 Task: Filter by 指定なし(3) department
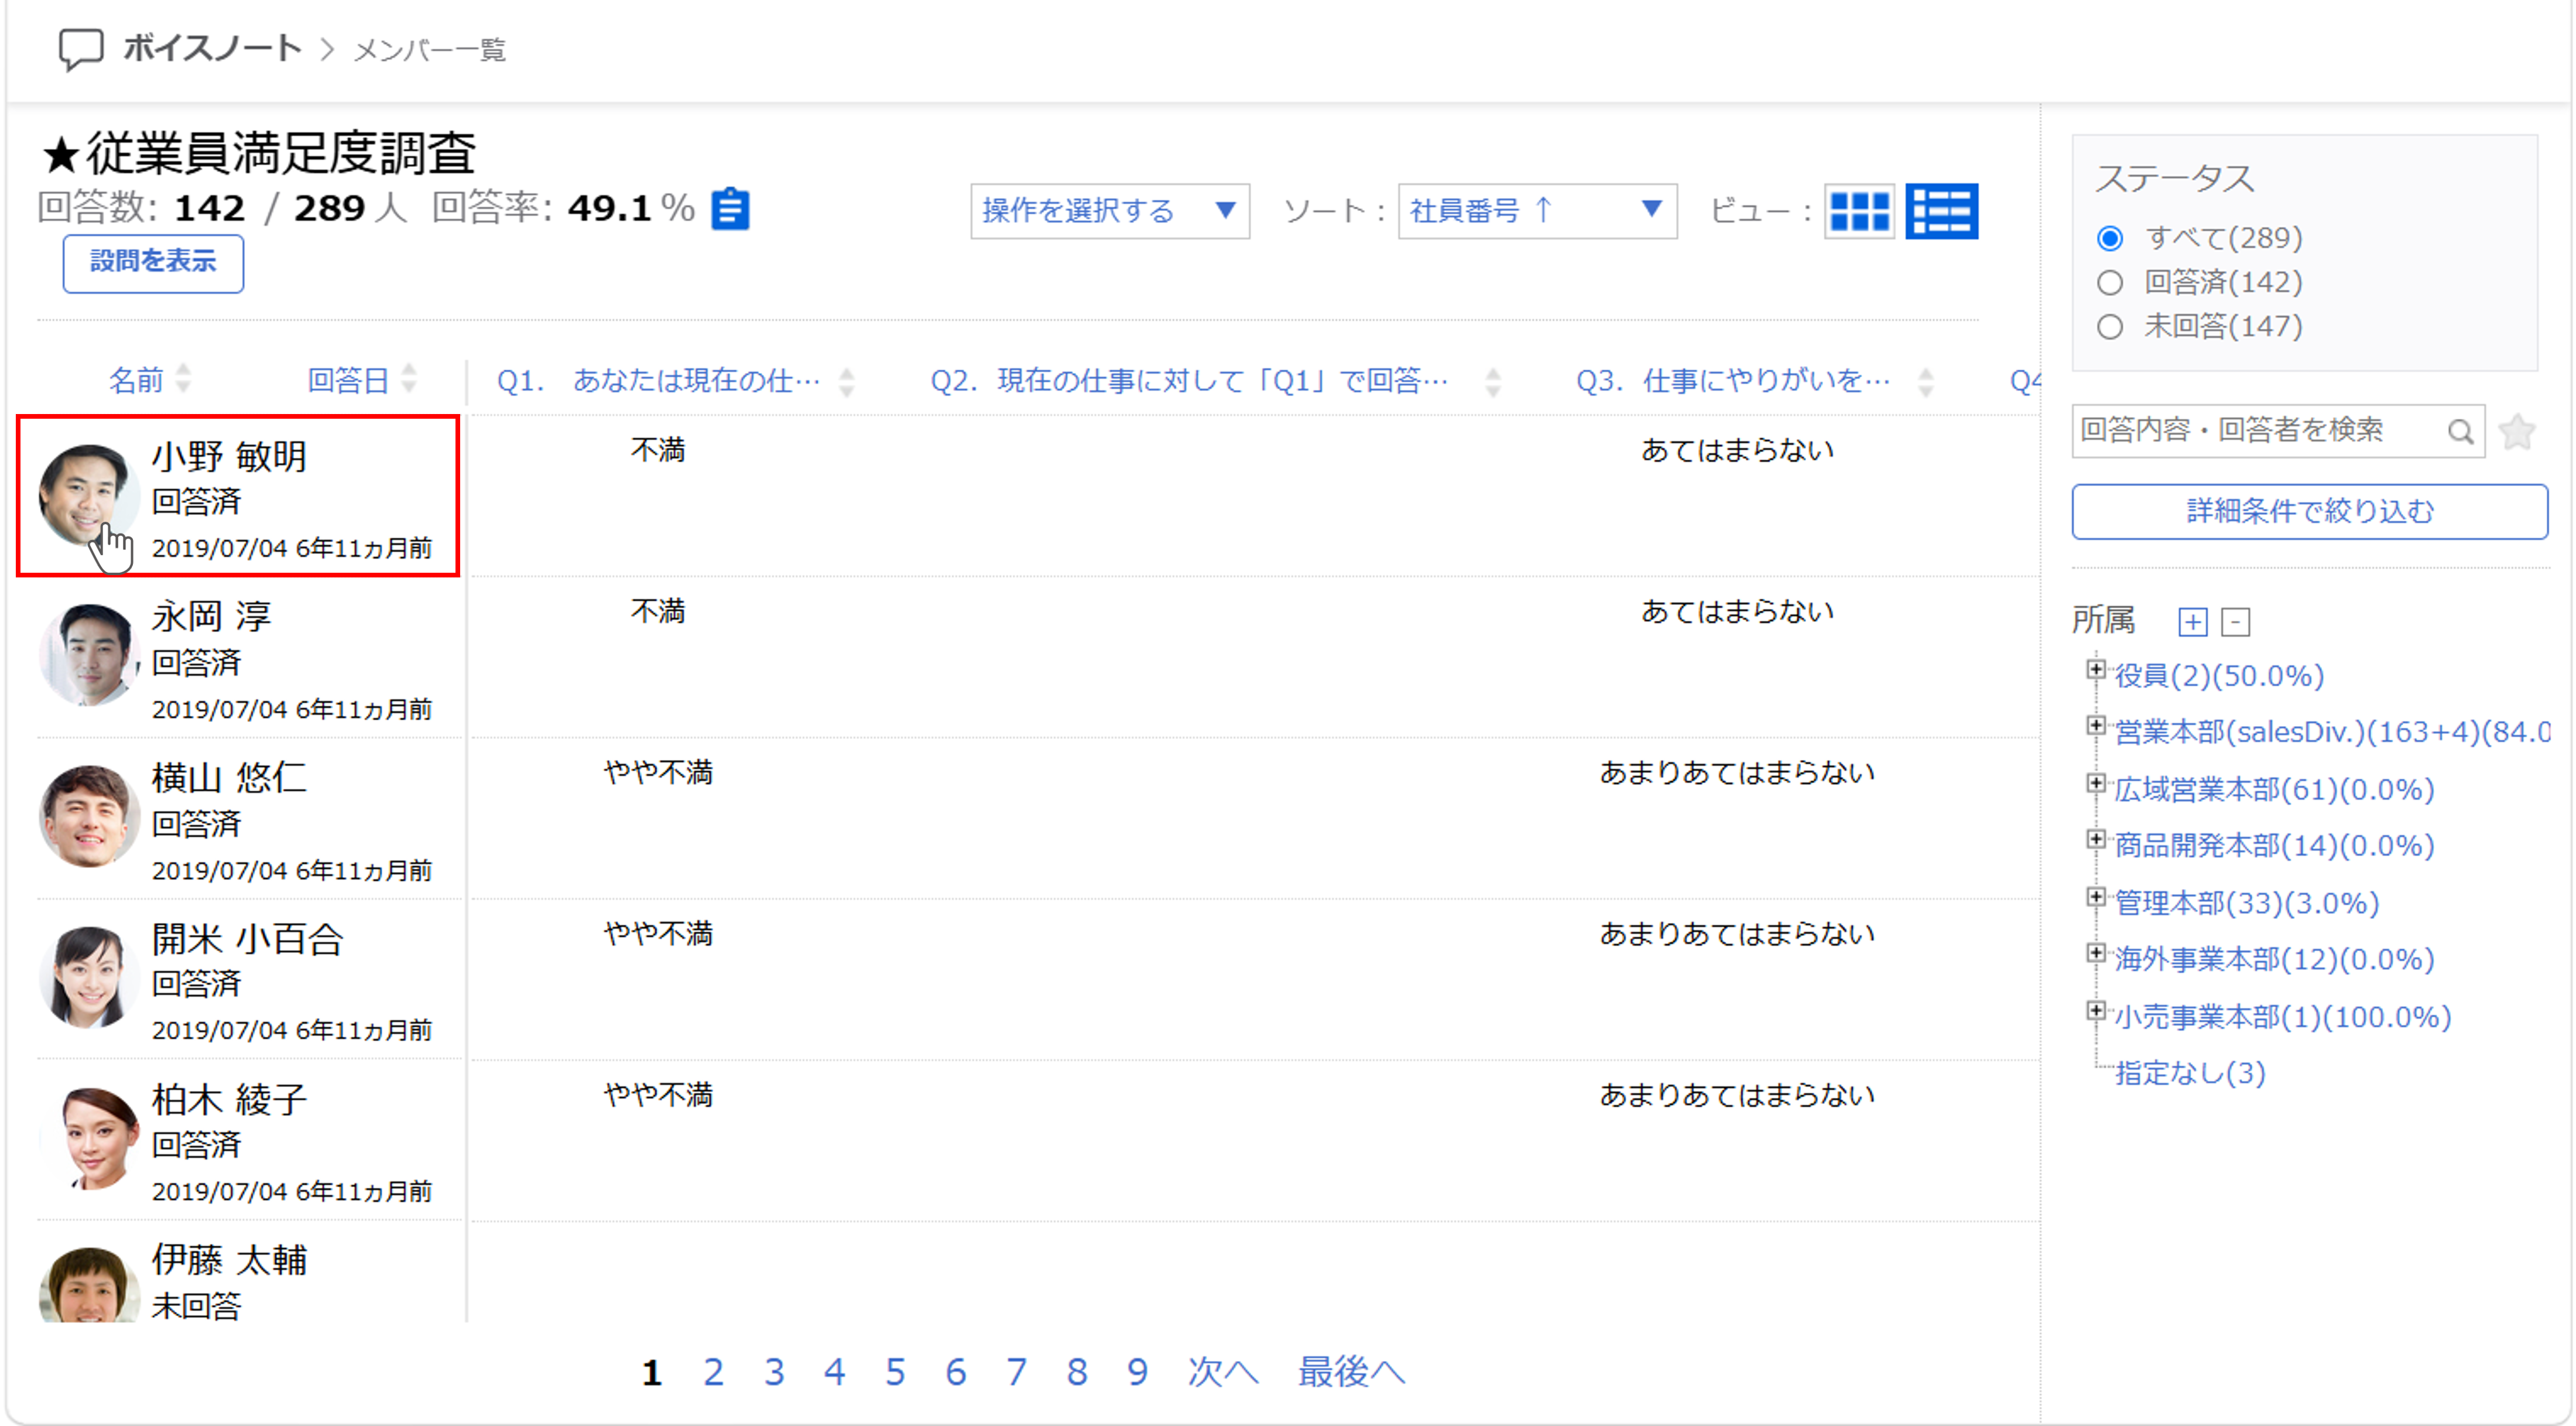click(2189, 1074)
